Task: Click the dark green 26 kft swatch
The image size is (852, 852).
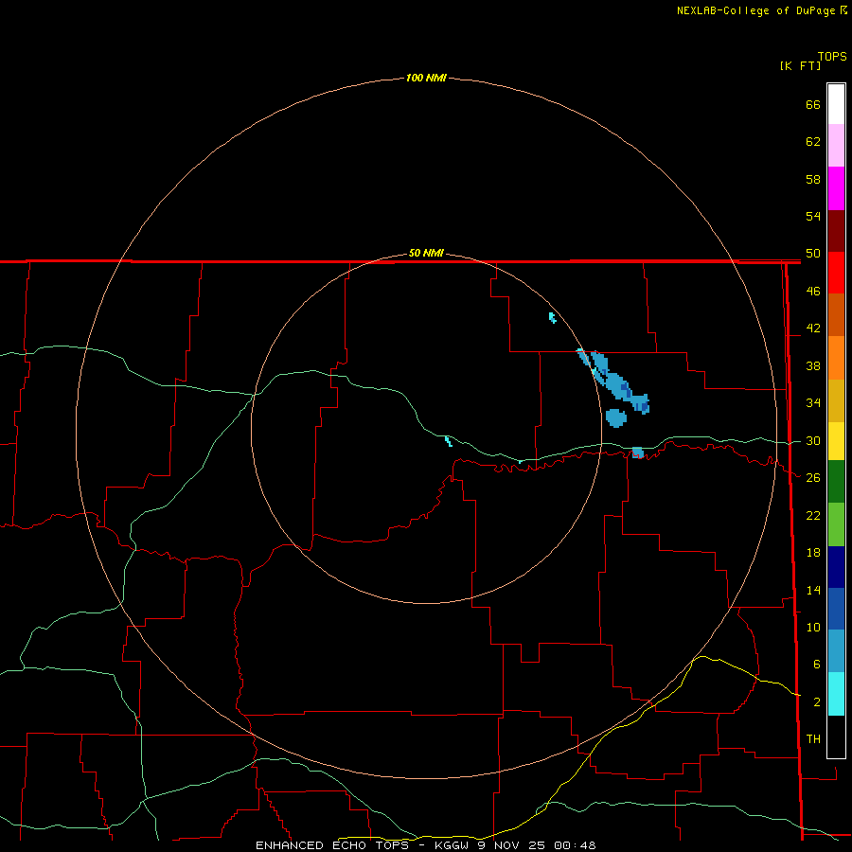Action: (x=836, y=482)
